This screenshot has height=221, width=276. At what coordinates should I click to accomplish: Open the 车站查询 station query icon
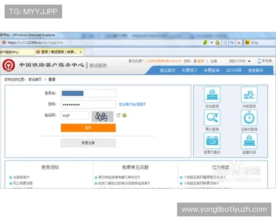coord(212,95)
